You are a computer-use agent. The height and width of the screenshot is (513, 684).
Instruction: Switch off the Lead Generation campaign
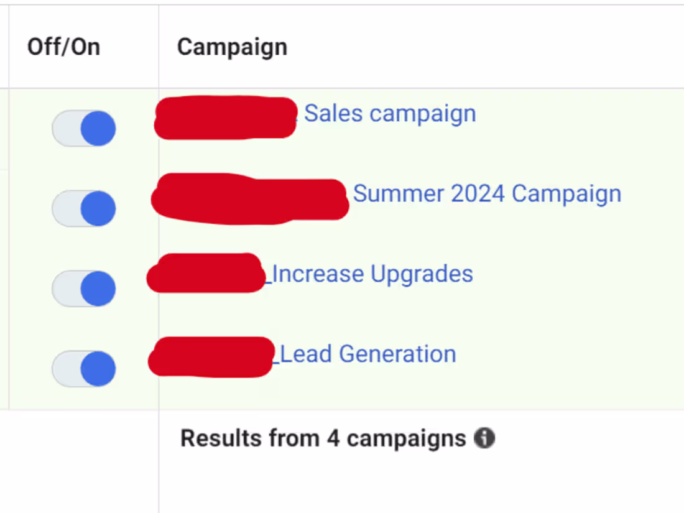pyautogui.click(x=83, y=368)
